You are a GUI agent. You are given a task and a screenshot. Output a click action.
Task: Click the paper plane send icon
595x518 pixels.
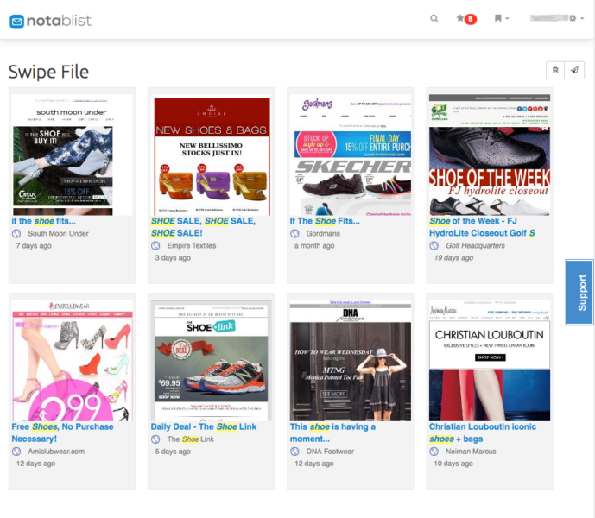pyautogui.click(x=574, y=70)
